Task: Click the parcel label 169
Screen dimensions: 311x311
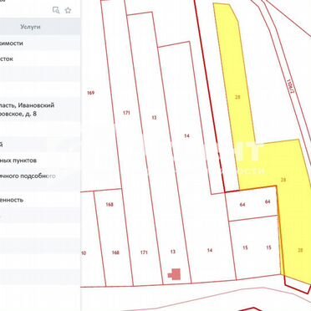Action: [90, 93]
